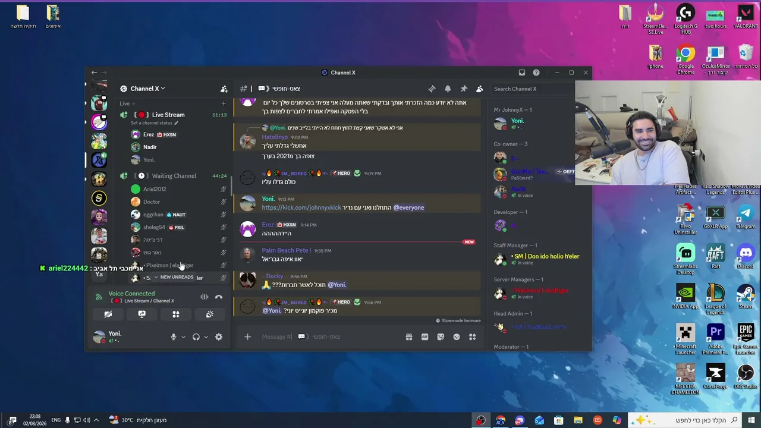
Task: Open the Telegram desktop shortcut
Action: coord(746,217)
